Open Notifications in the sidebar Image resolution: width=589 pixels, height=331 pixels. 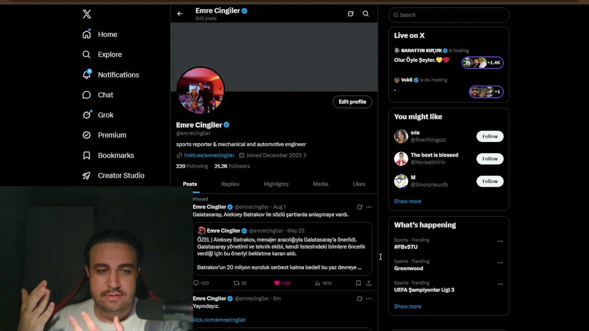click(110, 74)
